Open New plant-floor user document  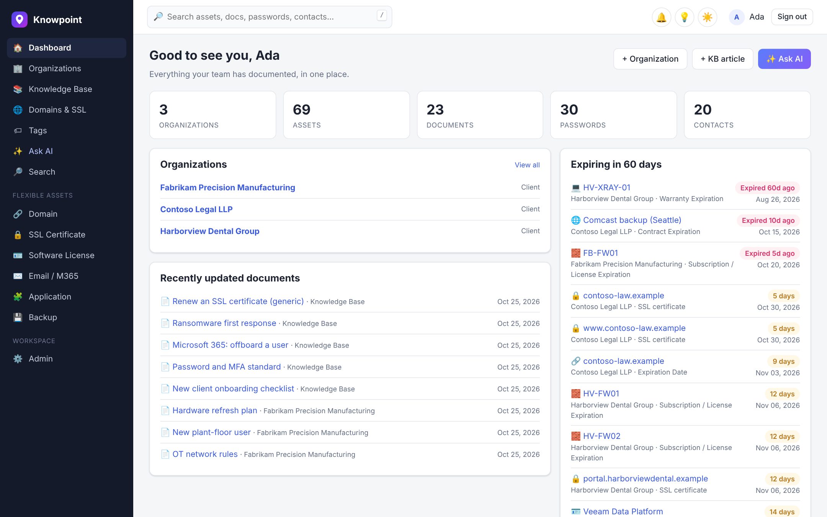[211, 432]
